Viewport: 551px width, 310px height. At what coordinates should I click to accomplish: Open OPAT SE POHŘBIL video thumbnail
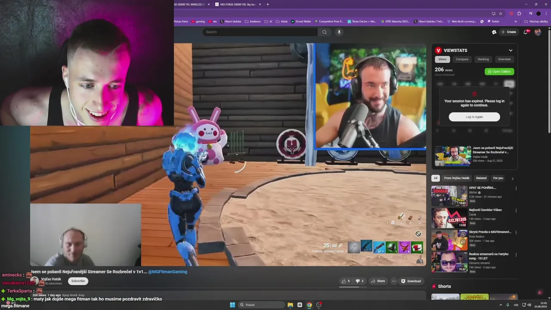(x=449, y=196)
